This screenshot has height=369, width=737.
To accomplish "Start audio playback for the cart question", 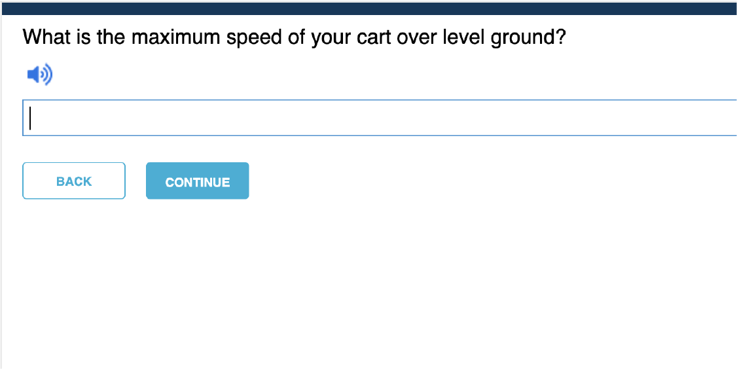I will click(x=39, y=75).
